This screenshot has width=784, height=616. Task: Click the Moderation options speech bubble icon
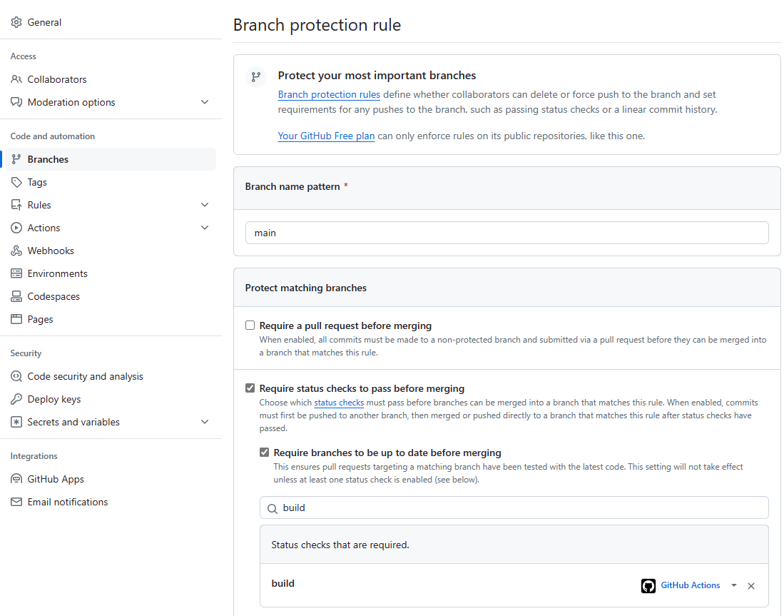coord(16,102)
